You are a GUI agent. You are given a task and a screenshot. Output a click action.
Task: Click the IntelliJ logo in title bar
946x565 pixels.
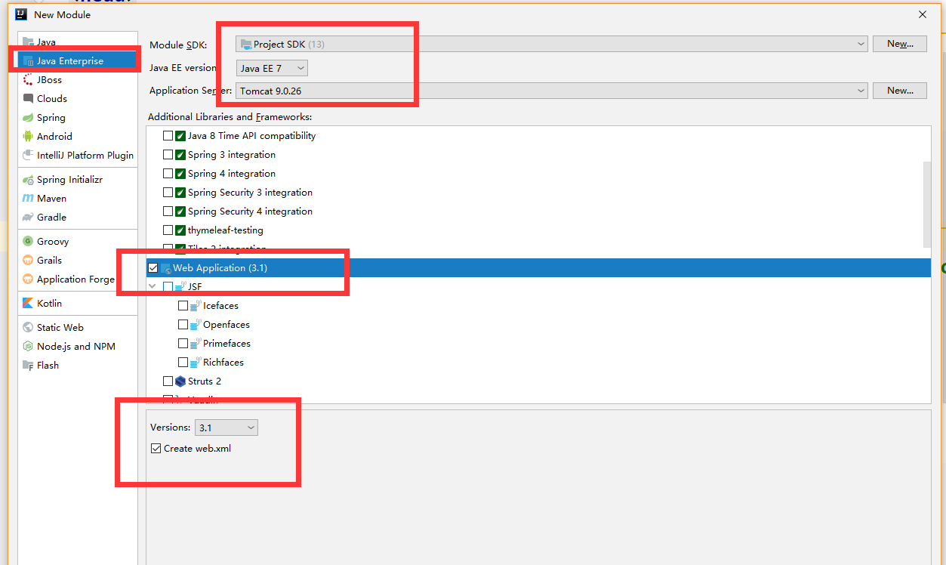point(21,14)
